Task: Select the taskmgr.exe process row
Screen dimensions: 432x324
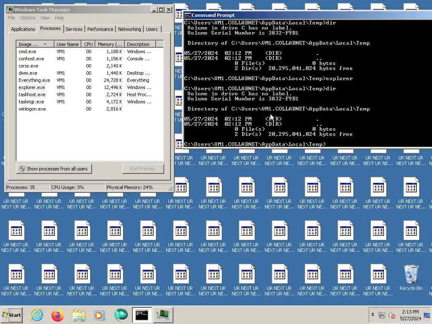Action: [x=90, y=102]
